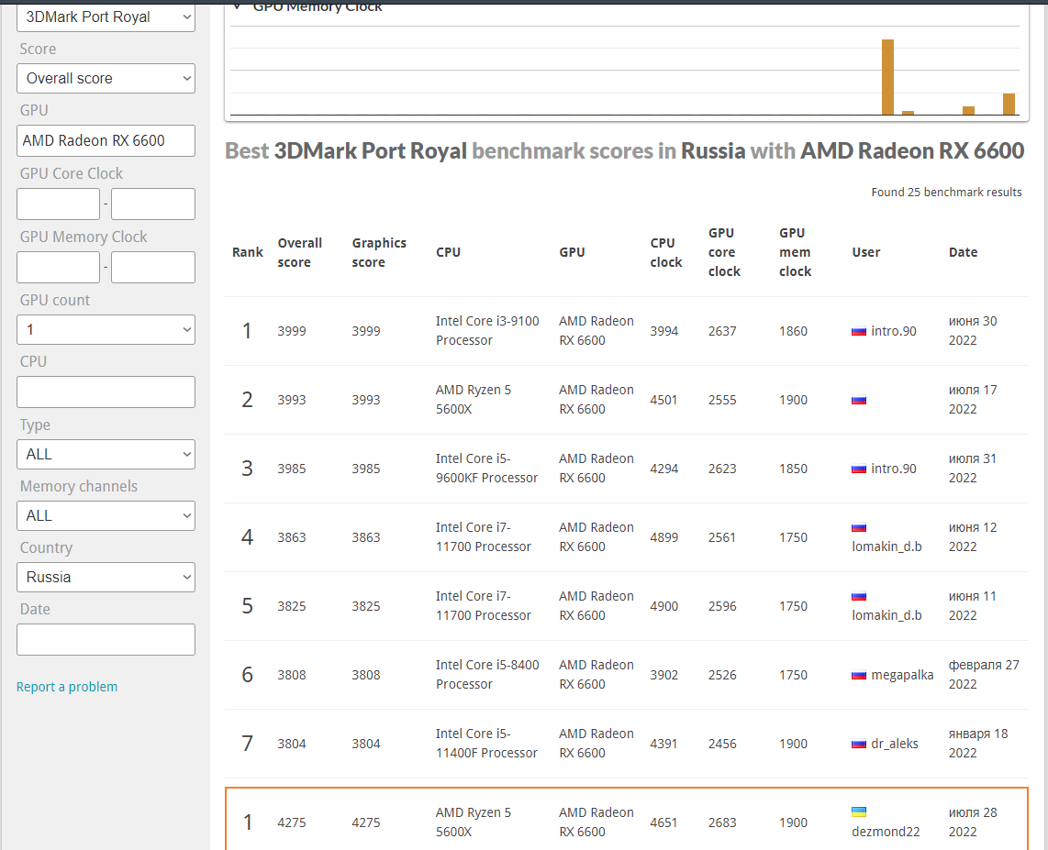Open the Memory channels dropdown
The image size is (1048, 850).
(x=106, y=515)
